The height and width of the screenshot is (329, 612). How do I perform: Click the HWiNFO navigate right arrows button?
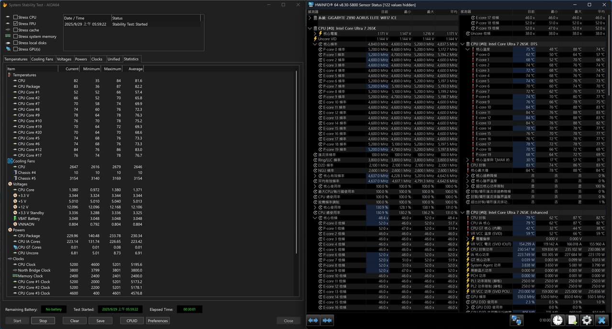328,320
